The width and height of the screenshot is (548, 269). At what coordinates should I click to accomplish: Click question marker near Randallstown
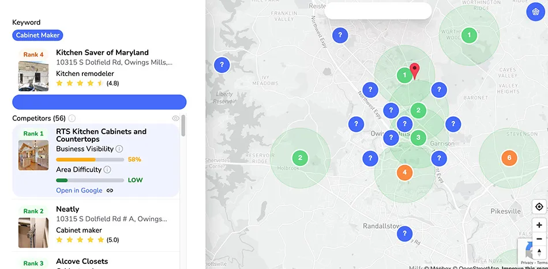click(405, 233)
